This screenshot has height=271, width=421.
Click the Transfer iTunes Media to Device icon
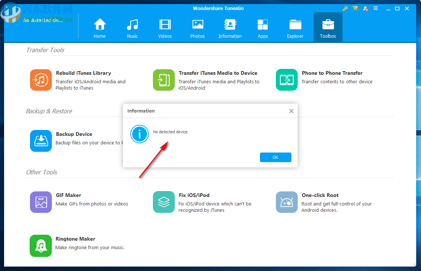[x=164, y=80]
